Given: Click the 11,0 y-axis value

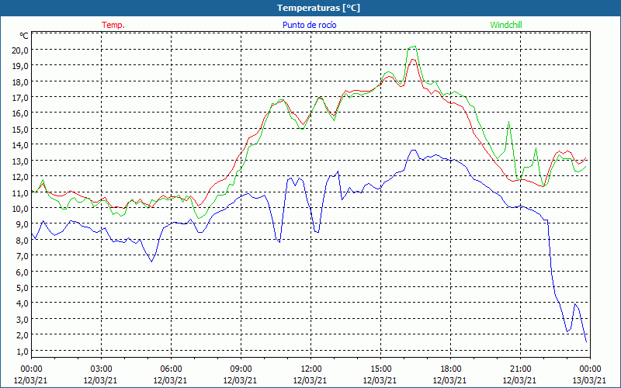Looking at the screenshot, I should click(20, 192).
